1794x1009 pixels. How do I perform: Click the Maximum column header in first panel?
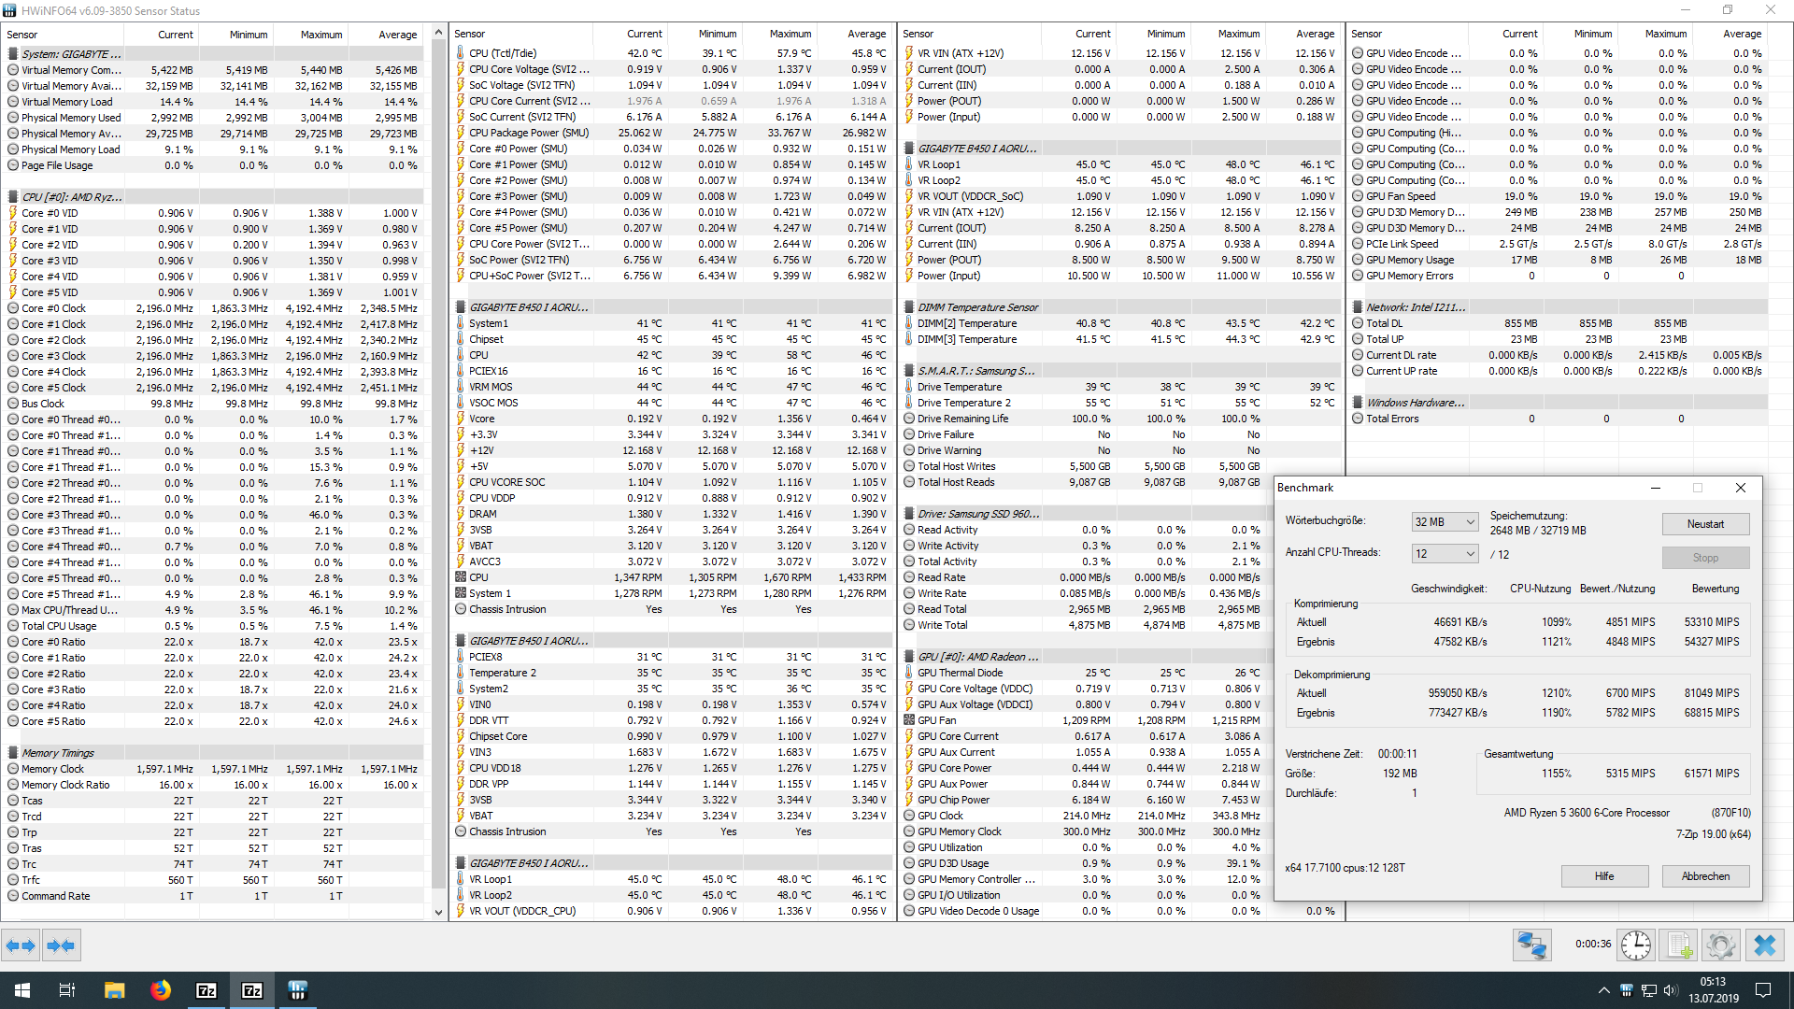tap(320, 35)
